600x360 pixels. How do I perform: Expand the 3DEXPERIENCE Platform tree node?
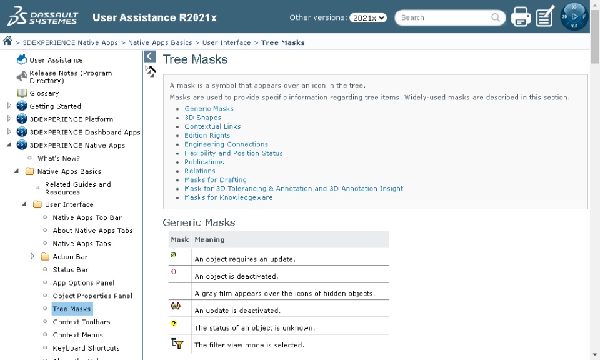click(x=9, y=119)
